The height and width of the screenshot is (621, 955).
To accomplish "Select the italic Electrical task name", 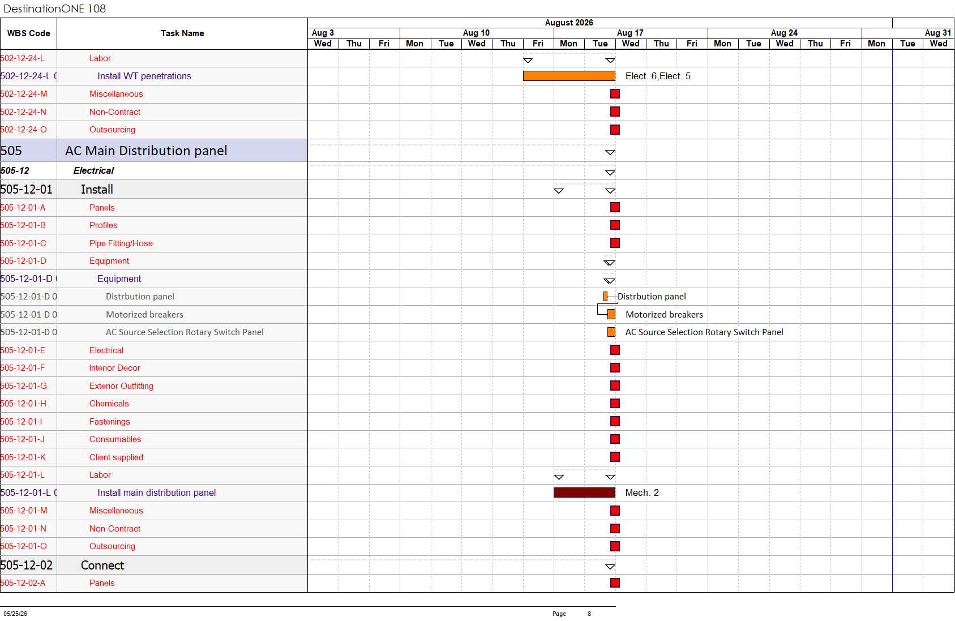I will [x=93, y=170].
